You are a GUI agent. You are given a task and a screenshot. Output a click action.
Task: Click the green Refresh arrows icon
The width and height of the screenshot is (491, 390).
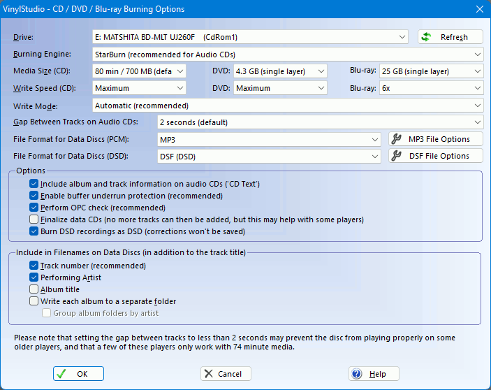coord(426,37)
